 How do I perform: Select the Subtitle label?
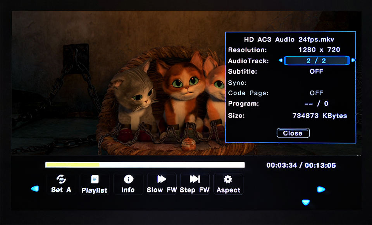(x=243, y=71)
